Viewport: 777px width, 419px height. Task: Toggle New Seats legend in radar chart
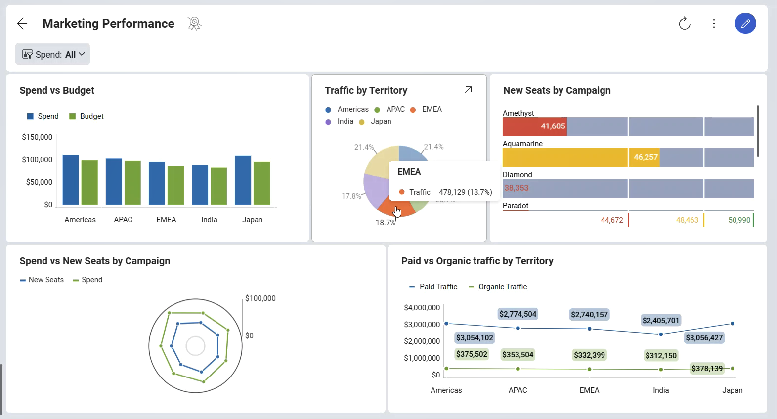tap(42, 280)
